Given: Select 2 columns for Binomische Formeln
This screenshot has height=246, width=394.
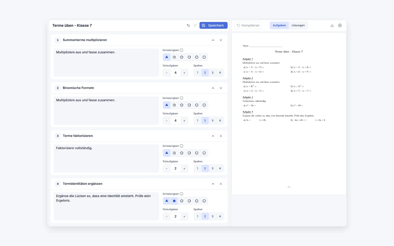Looking at the screenshot, I should (205, 121).
